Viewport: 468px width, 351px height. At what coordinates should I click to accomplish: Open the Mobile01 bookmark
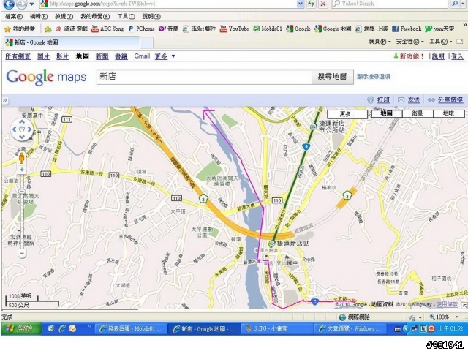coord(268,29)
